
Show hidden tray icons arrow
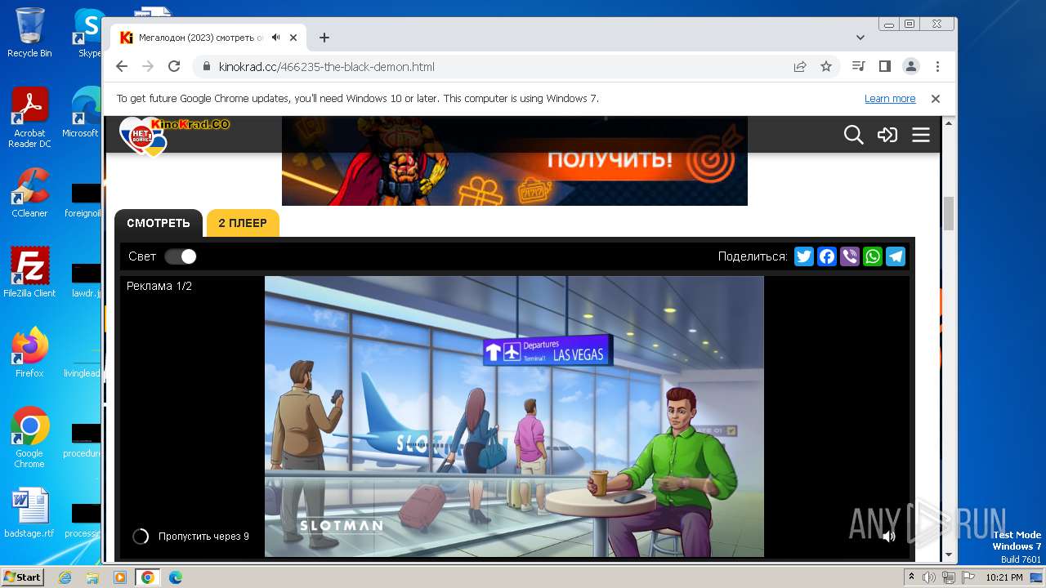[911, 577]
